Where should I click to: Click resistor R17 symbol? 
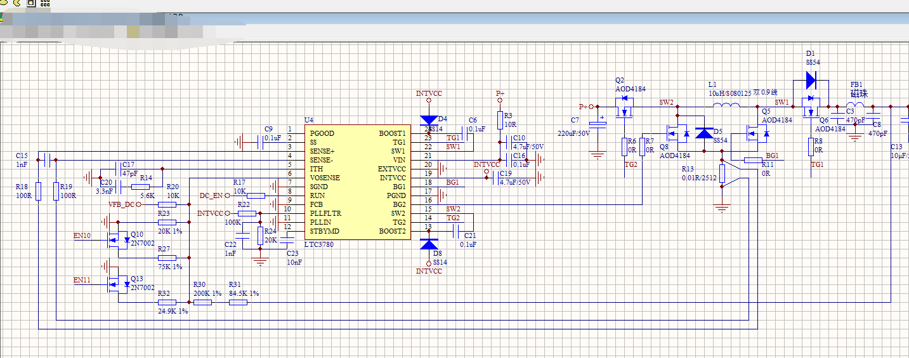256,196
